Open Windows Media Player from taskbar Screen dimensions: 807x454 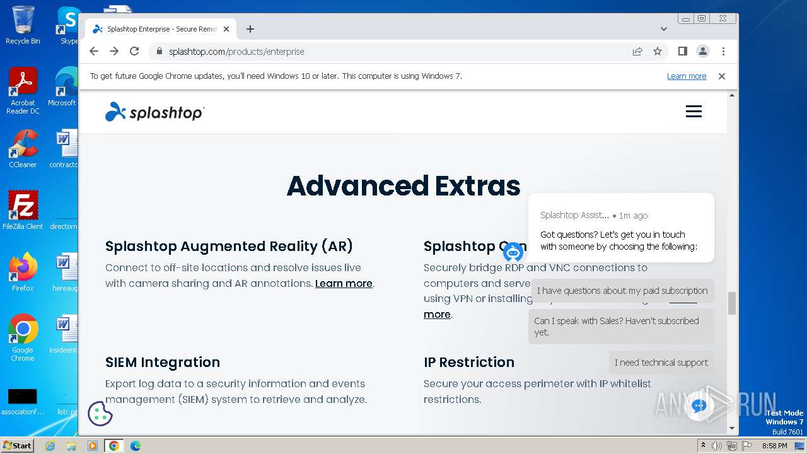pos(93,446)
